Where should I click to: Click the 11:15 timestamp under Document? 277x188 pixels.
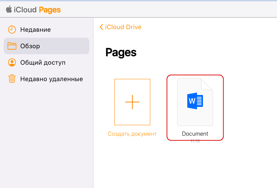coord(195,141)
